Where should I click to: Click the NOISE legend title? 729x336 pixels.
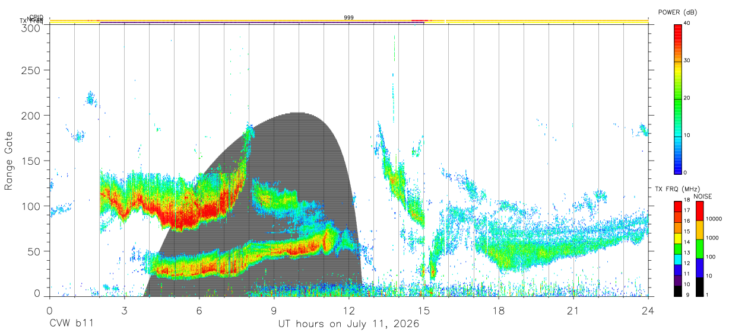[x=702, y=196]
